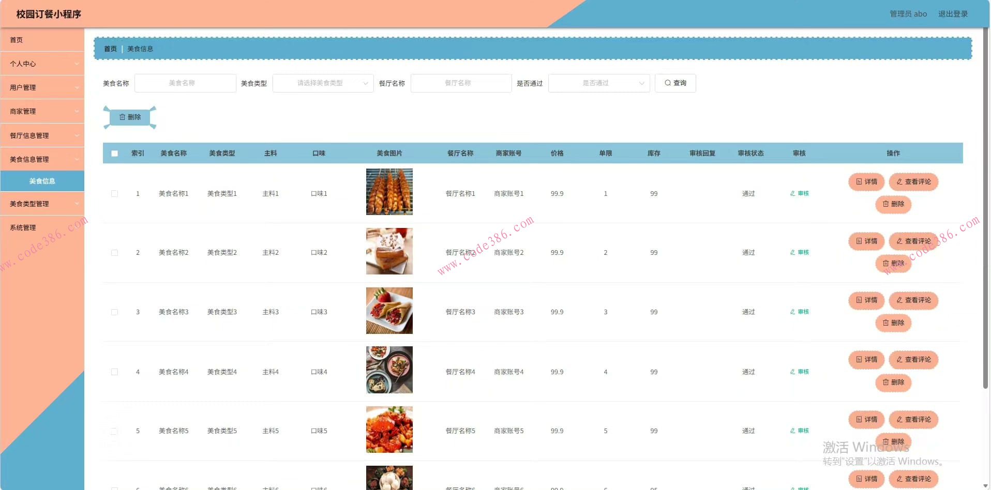Click the trash icon on the bulk 删除 button

pos(123,117)
